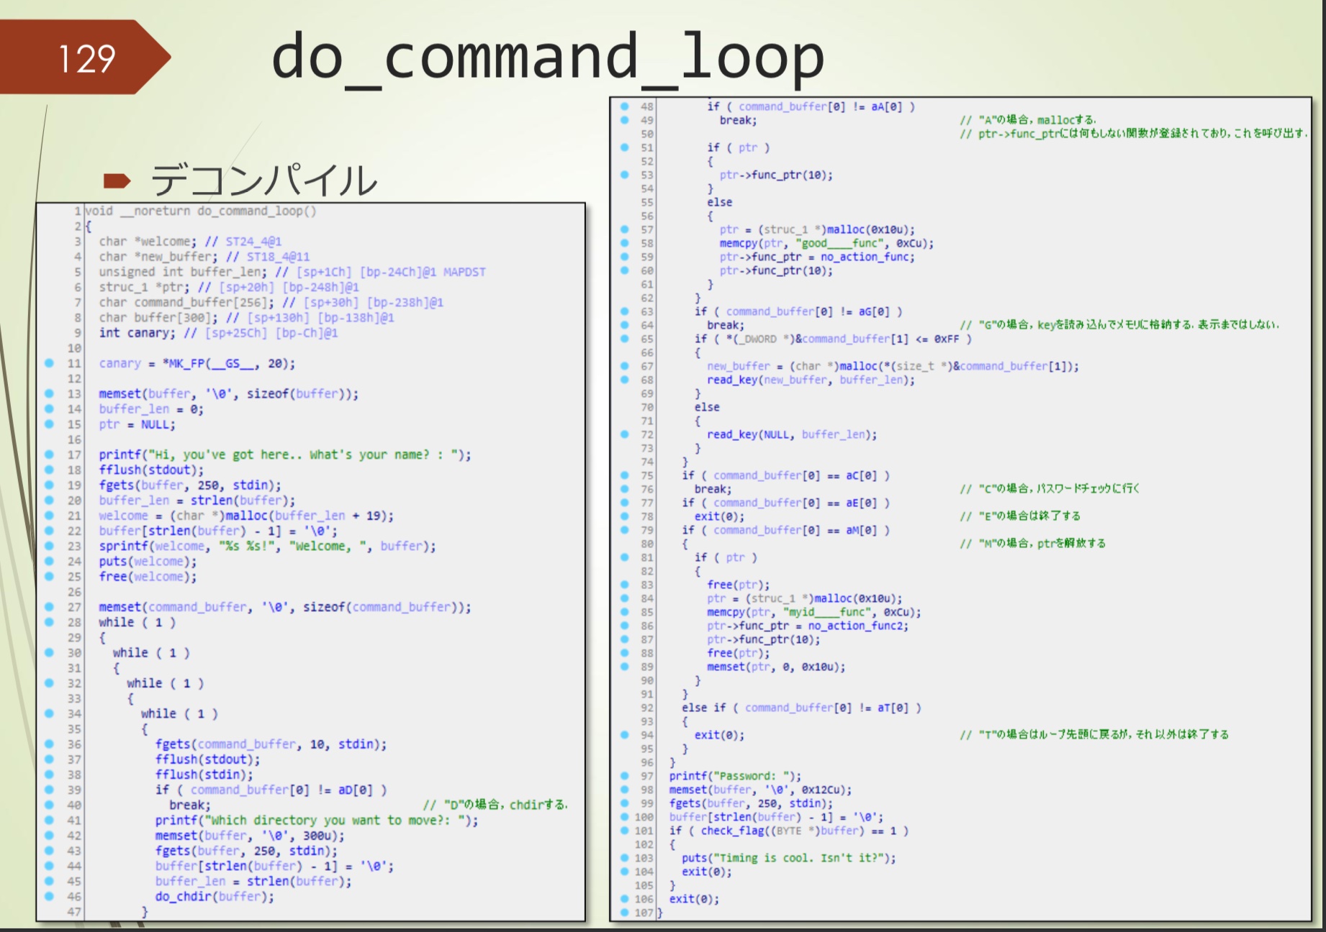This screenshot has width=1326, height=932.
Task: Select ptr->func_ptr = no_action_func; line
Action: (x=817, y=257)
